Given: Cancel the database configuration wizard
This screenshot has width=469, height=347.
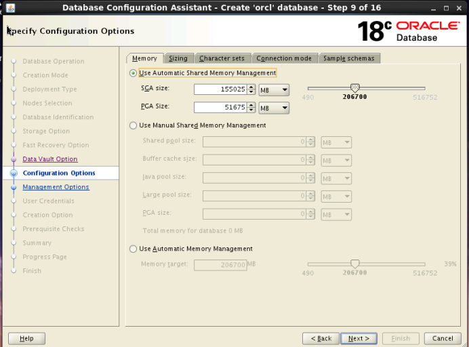Looking at the screenshot, I should tap(443, 338).
